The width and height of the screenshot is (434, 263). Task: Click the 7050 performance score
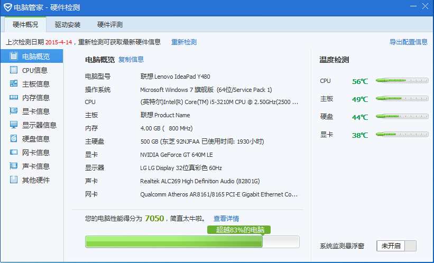click(x=154, y=219)
